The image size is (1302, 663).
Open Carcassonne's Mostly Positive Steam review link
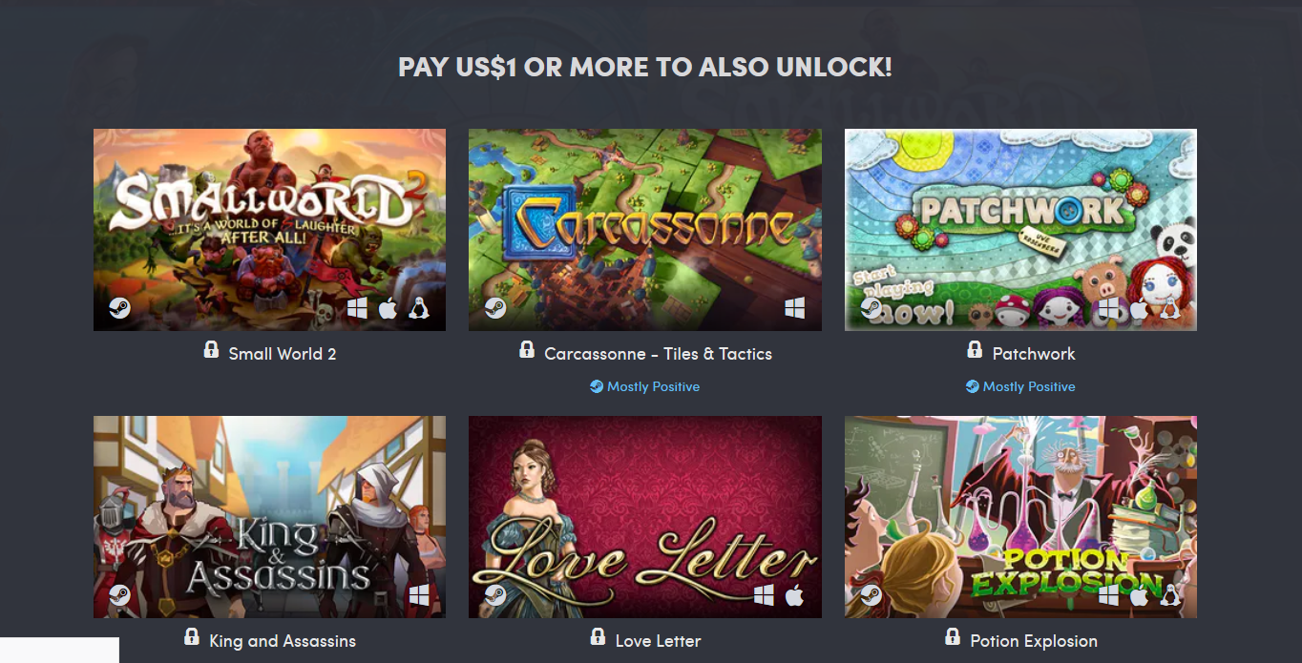pyautogui.click(x=644, y=386)
